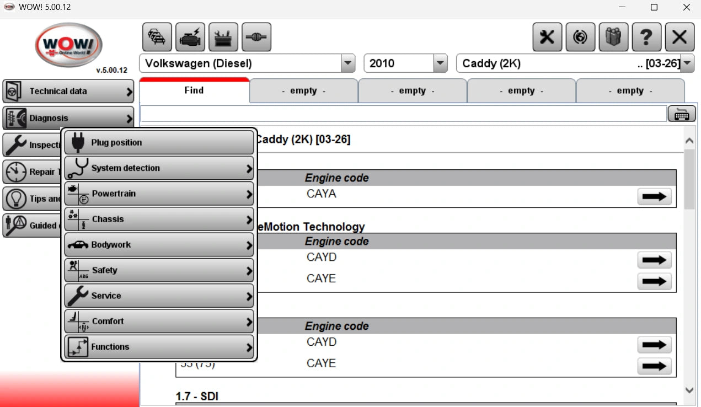Click arrow for CAYD in third table
Image resolution: width=701 pixels, height=407 pixels.
click(655, 345)
